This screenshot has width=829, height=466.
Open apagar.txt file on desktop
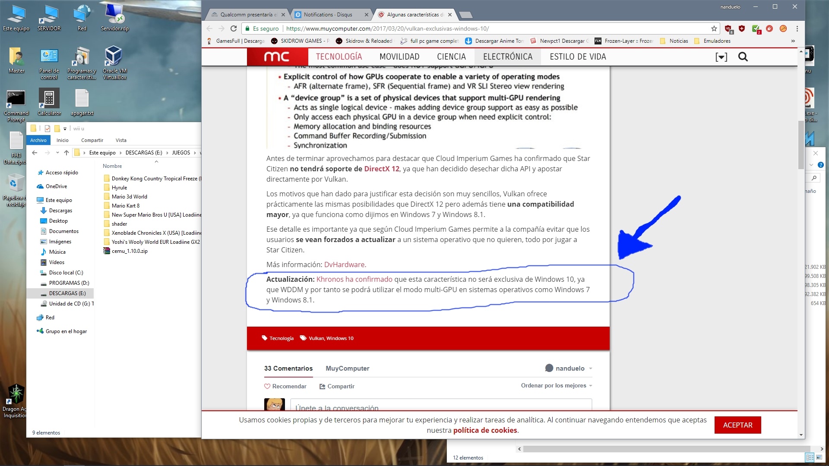click(82, 103)
